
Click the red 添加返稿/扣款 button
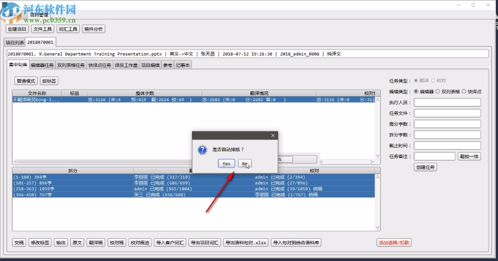click(394, 243)
